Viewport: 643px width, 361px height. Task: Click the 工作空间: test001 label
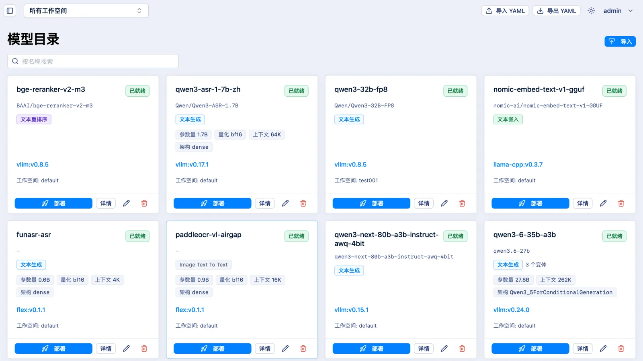pos(356,180)
